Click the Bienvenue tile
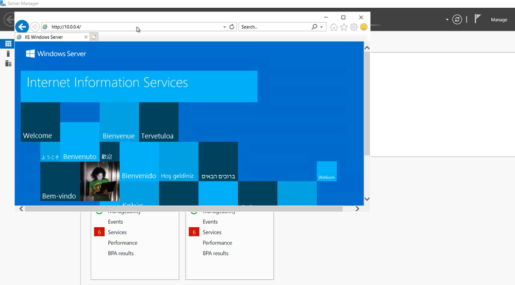This screenshot has height=285, width=515. (119, 122)
